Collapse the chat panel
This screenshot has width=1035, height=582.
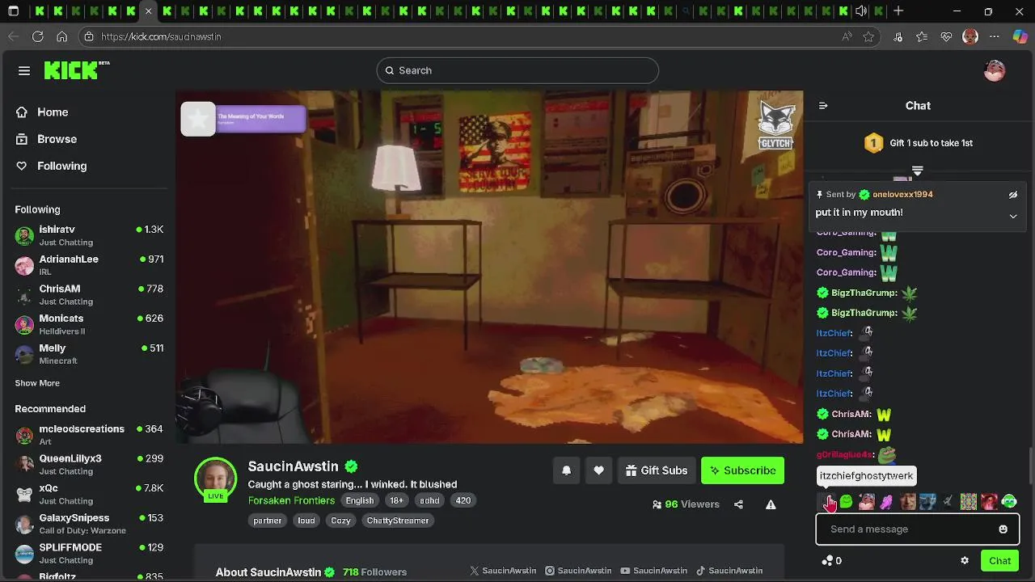tap(823, 106)
